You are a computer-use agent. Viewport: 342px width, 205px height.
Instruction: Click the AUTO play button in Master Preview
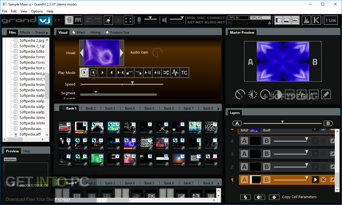314,94
